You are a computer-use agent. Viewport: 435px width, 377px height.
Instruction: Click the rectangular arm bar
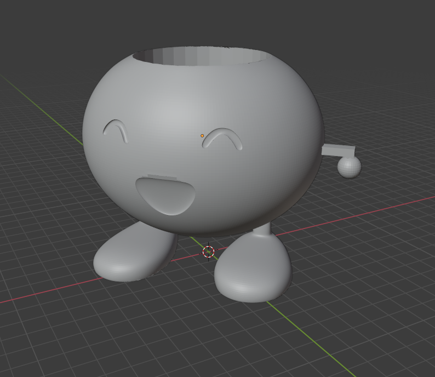pyautogui.click(x=339, y=151)
